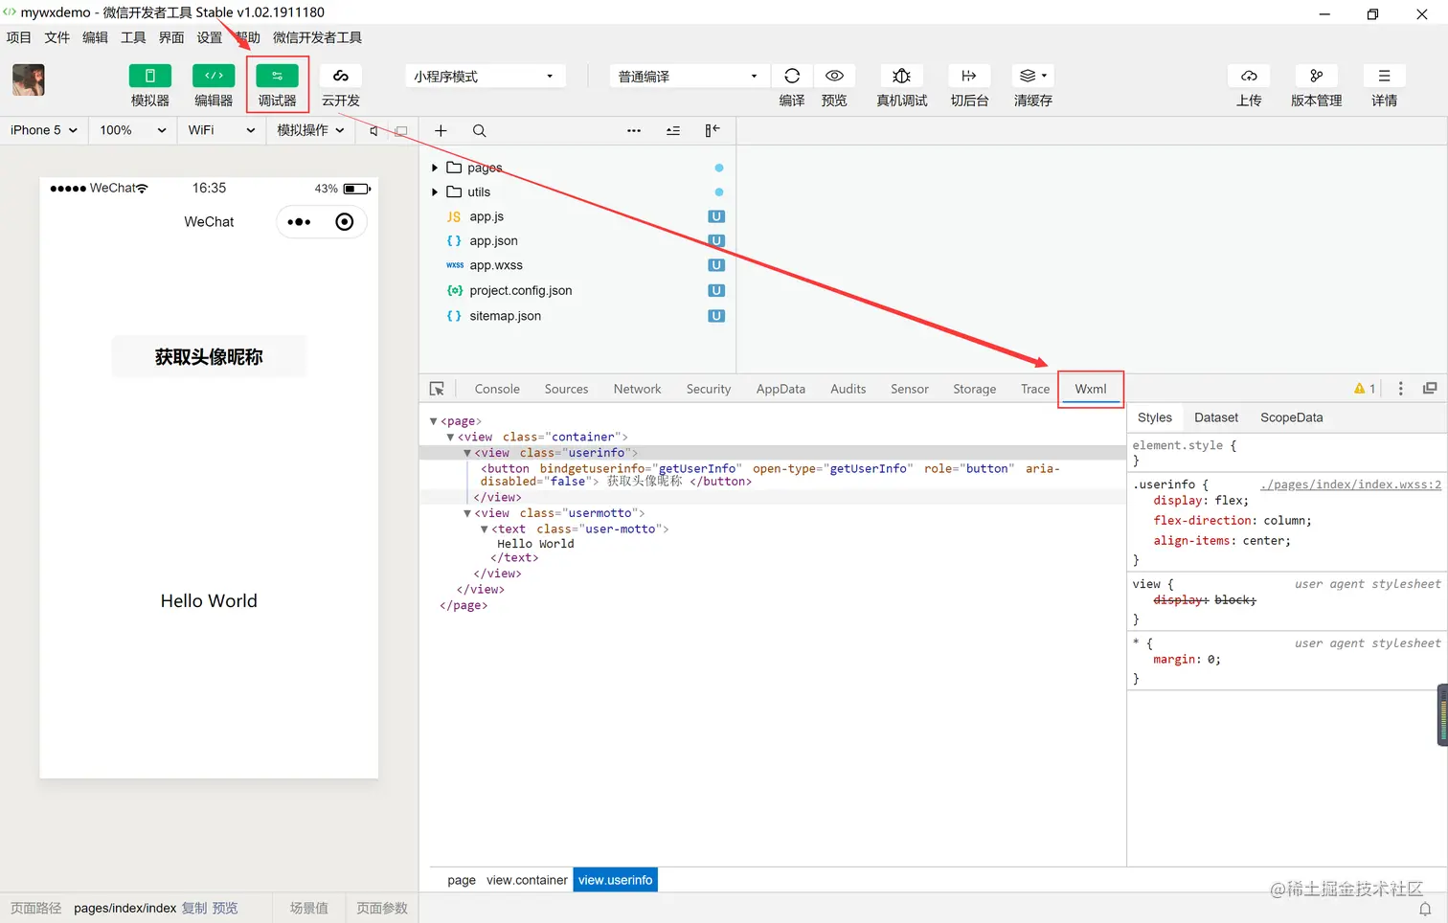
Task: Open 版本管理 version control
Action: (1316, 77)
